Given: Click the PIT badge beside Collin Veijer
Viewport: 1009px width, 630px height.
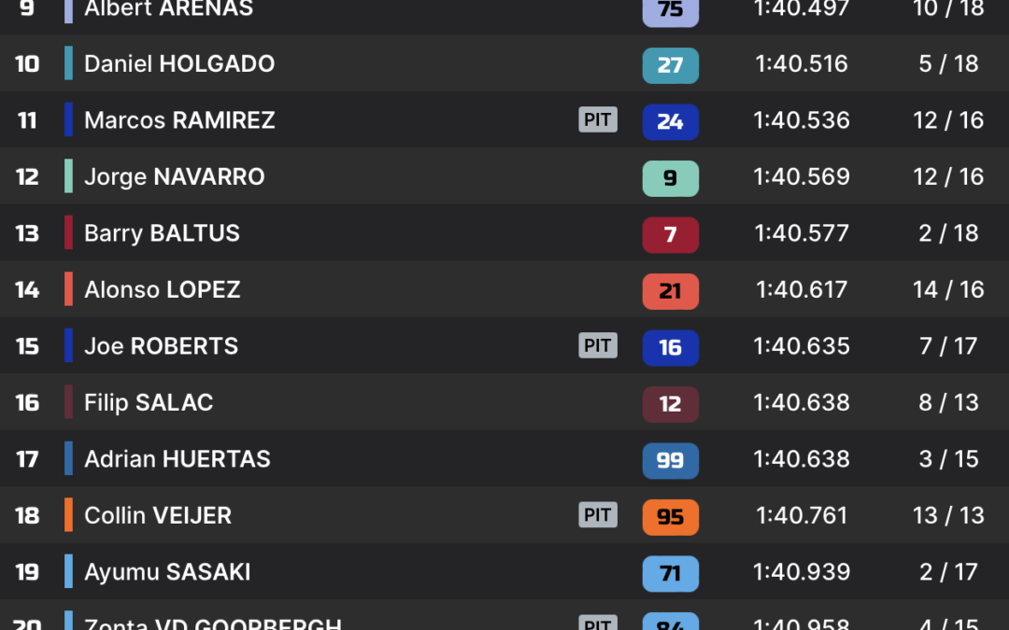Looking at the screenshot, I should (598, 515).
